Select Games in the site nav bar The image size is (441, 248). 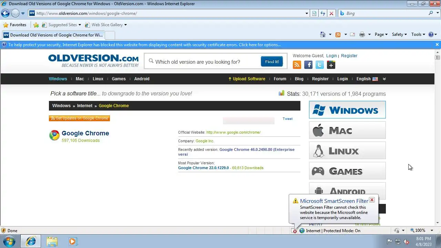(x=119, y=79)
